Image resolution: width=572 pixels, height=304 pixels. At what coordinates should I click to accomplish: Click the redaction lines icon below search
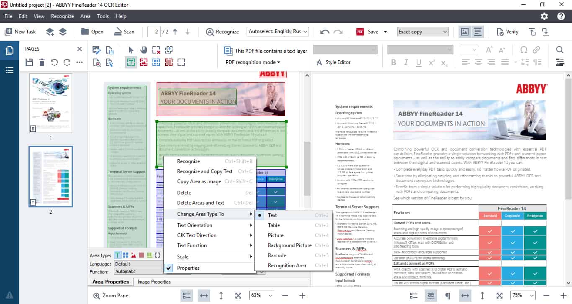click(560, 63)
